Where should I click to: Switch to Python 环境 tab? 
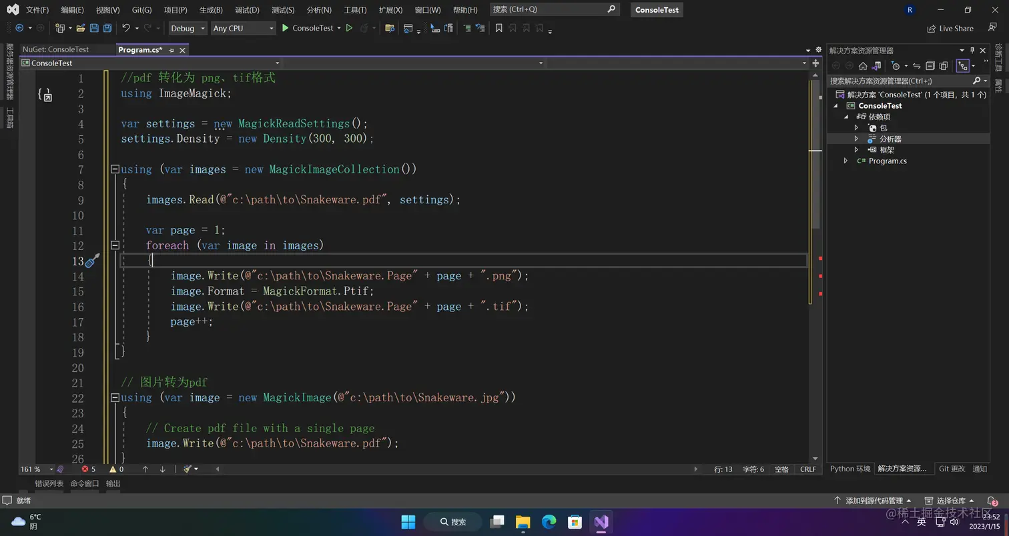pos(850,469)
